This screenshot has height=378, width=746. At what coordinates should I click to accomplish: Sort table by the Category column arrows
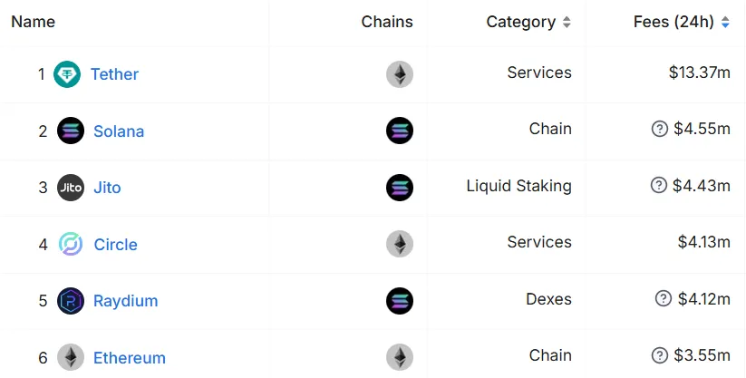coord(567,22)
